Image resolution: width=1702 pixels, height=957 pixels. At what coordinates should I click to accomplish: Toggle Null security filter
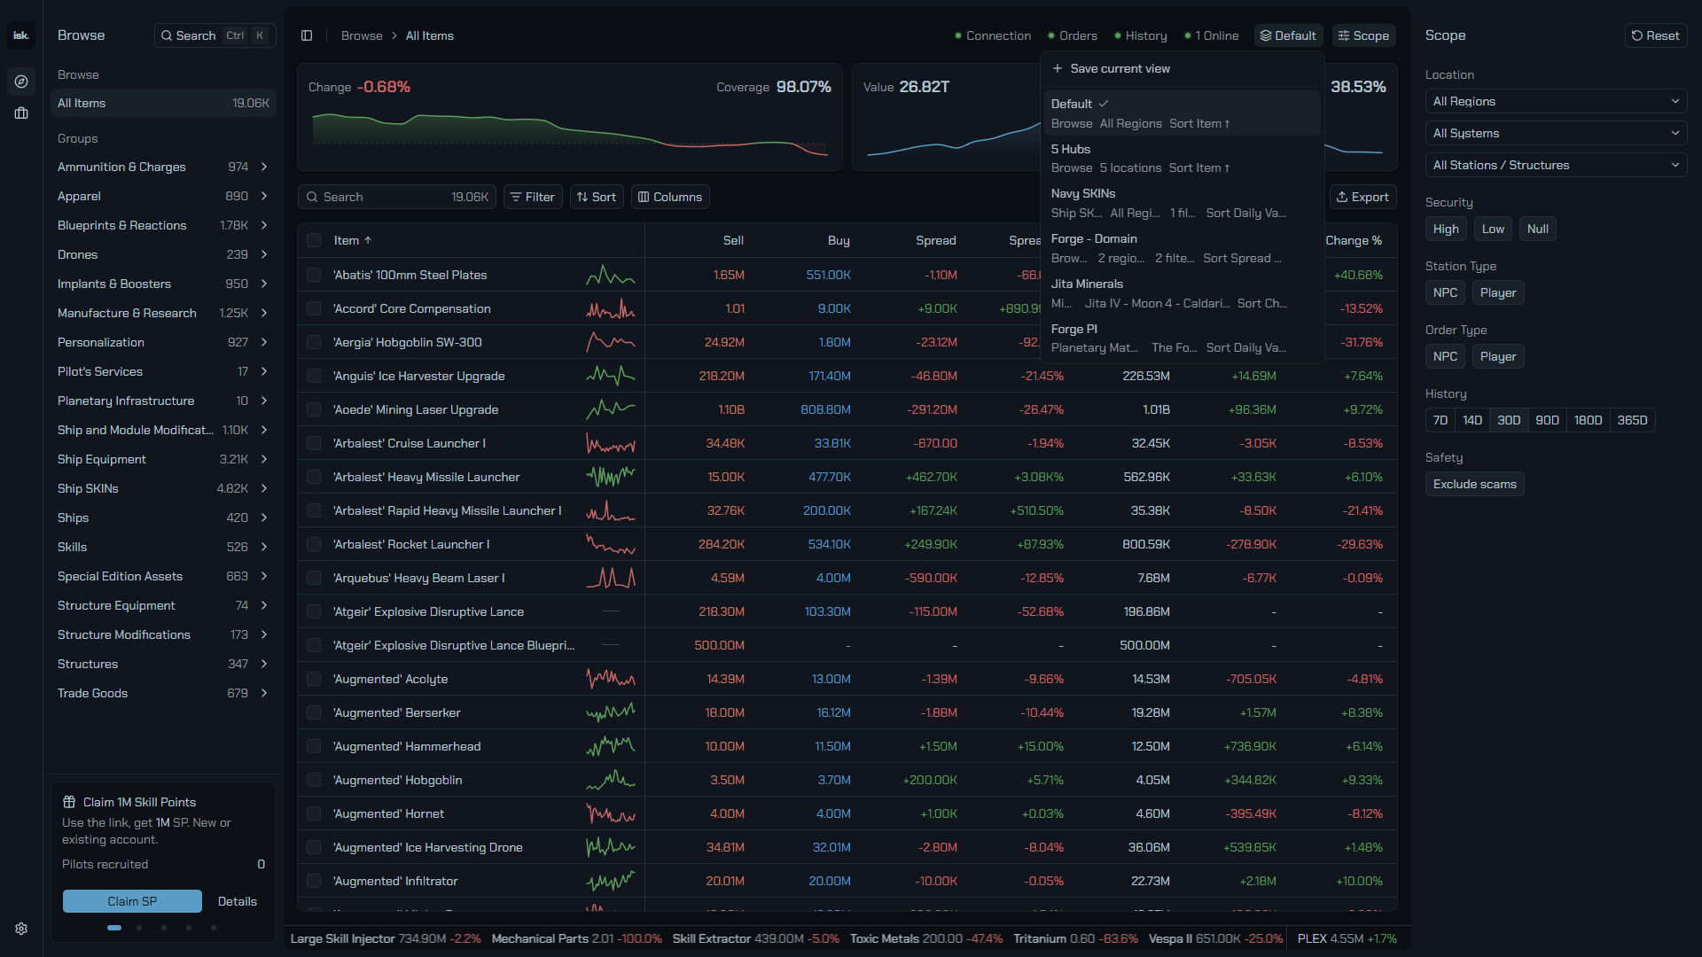(1538, 229)
